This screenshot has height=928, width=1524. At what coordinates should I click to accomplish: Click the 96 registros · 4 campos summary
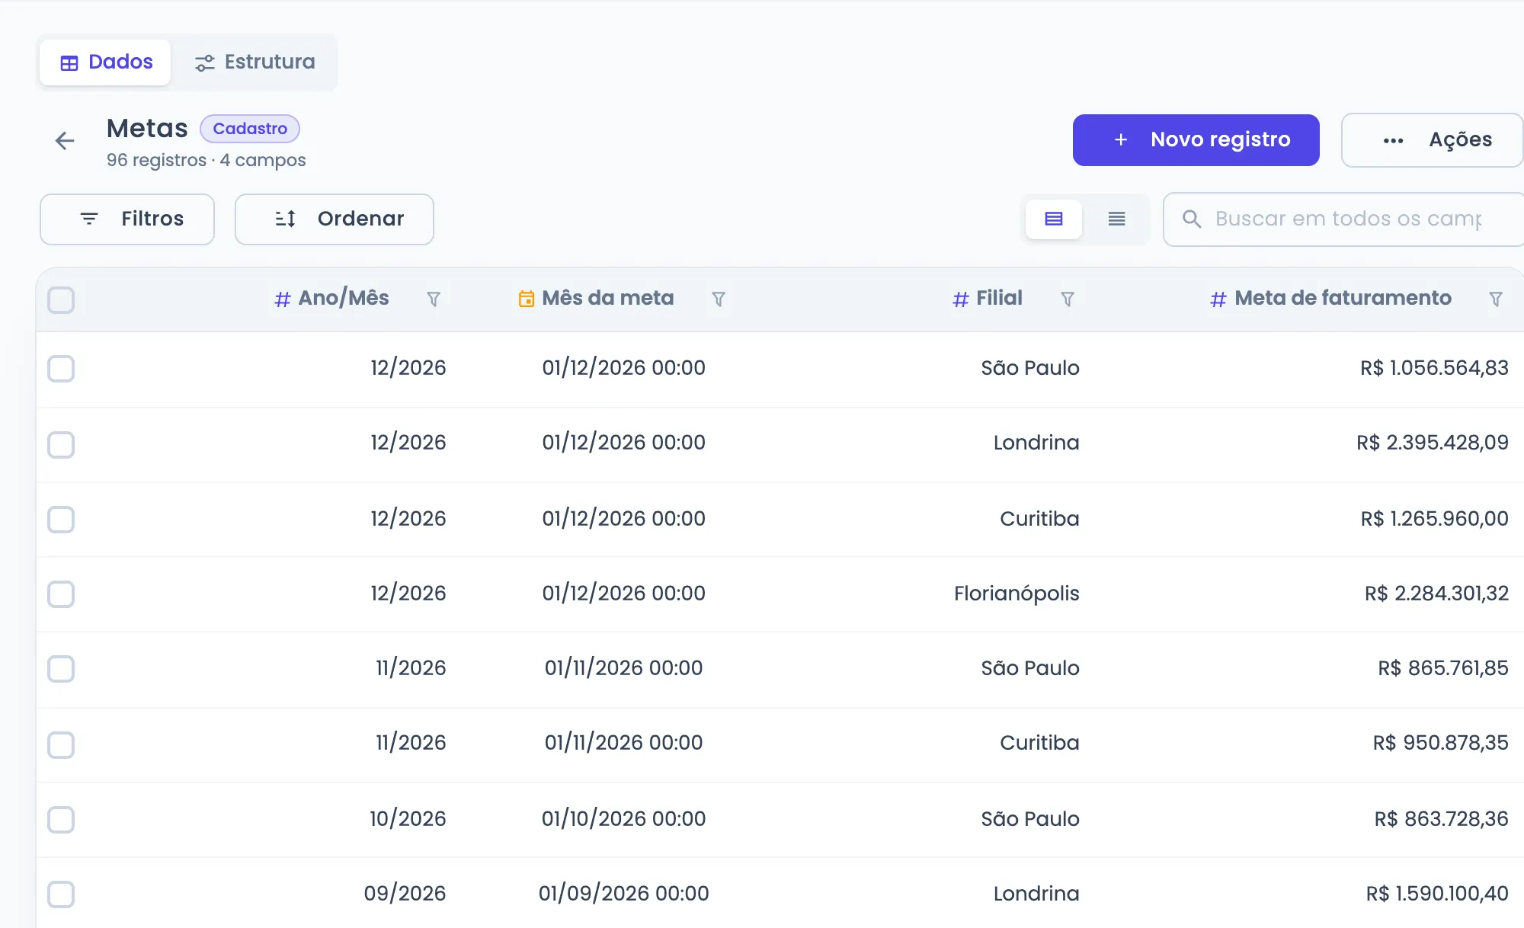click(x=206, y=160)
